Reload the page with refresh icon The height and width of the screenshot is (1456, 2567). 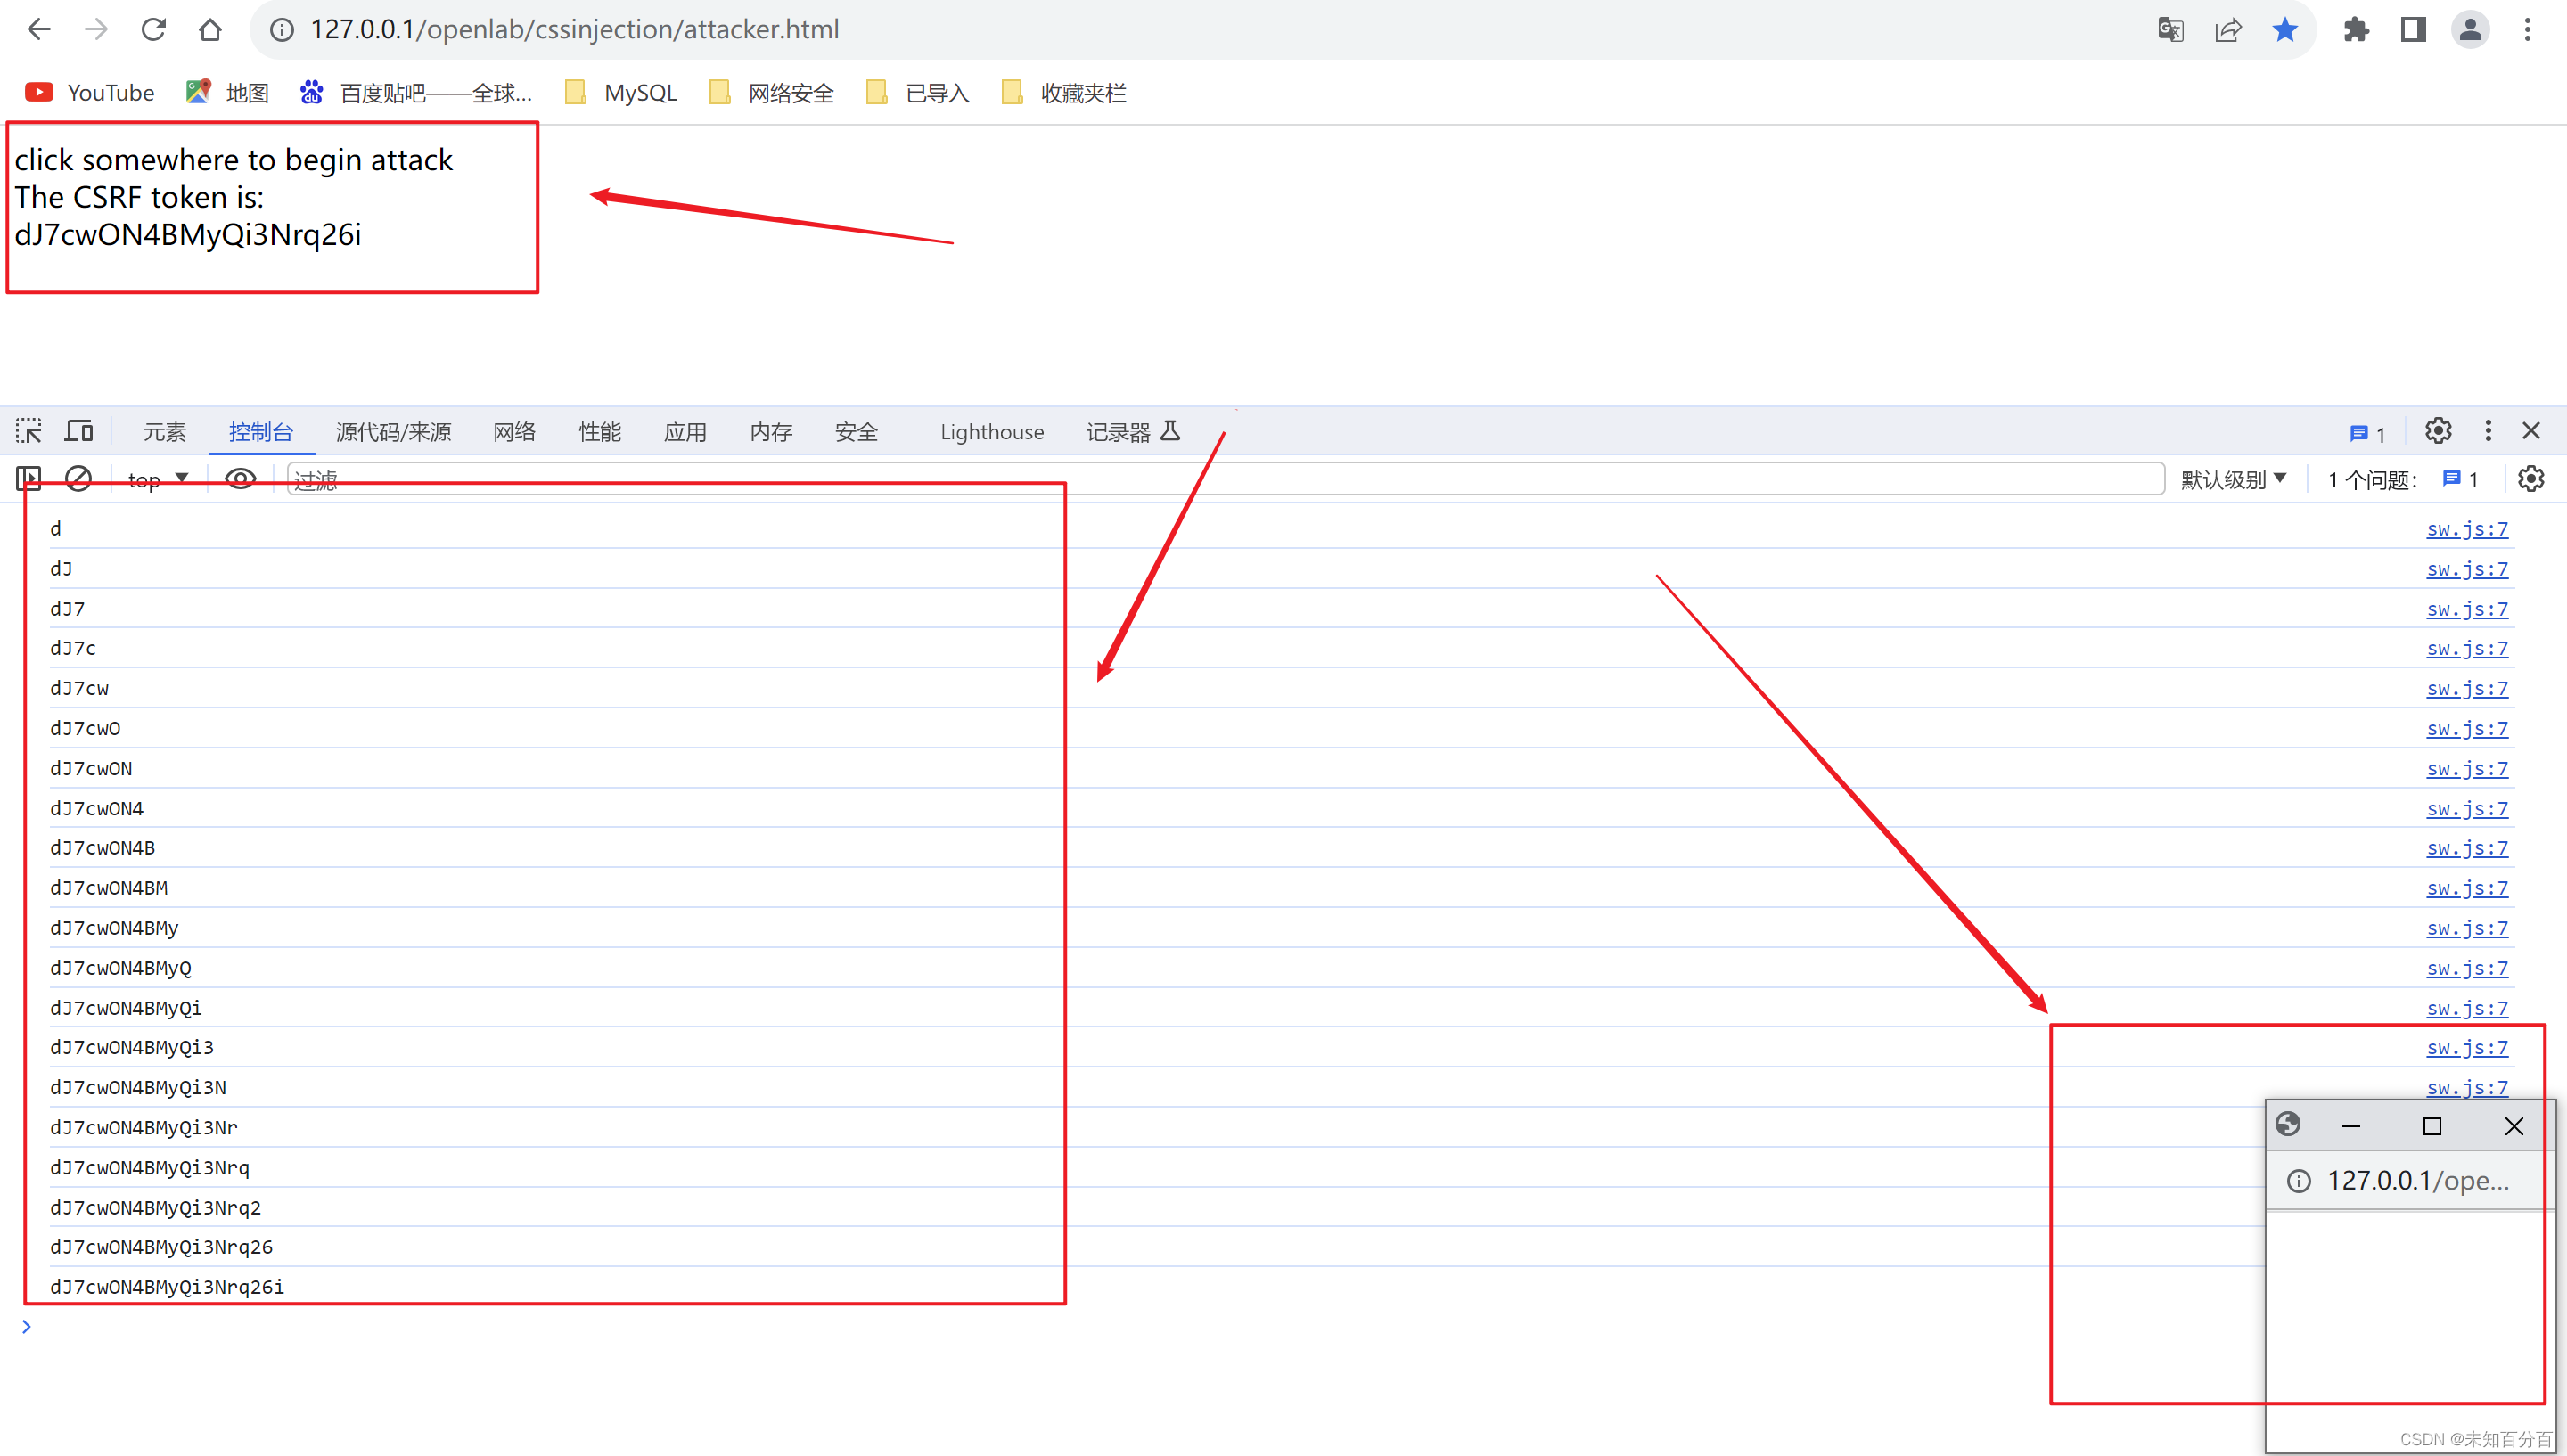(x=153, y=30)
